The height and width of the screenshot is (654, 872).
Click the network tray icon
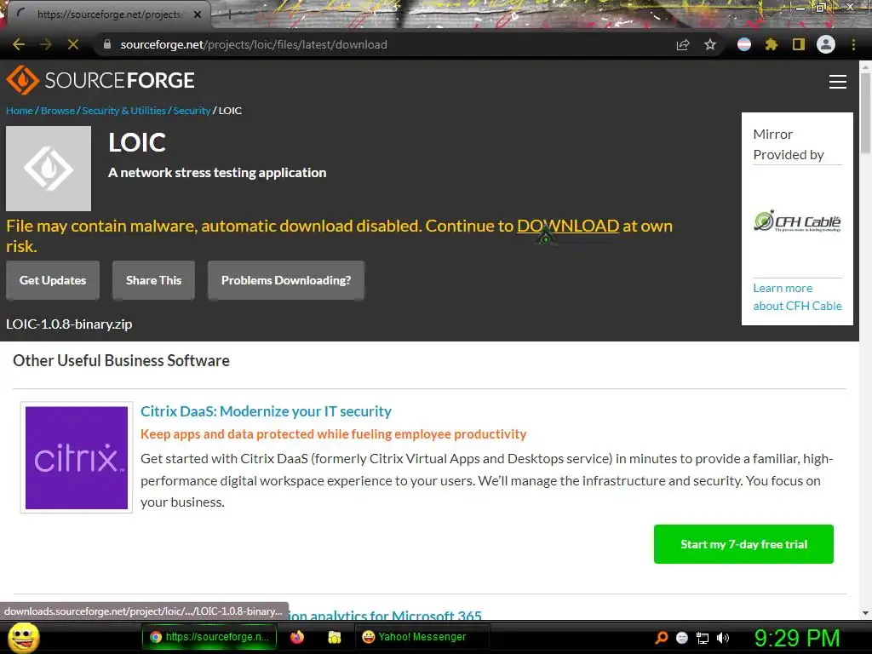pos(703,638)
